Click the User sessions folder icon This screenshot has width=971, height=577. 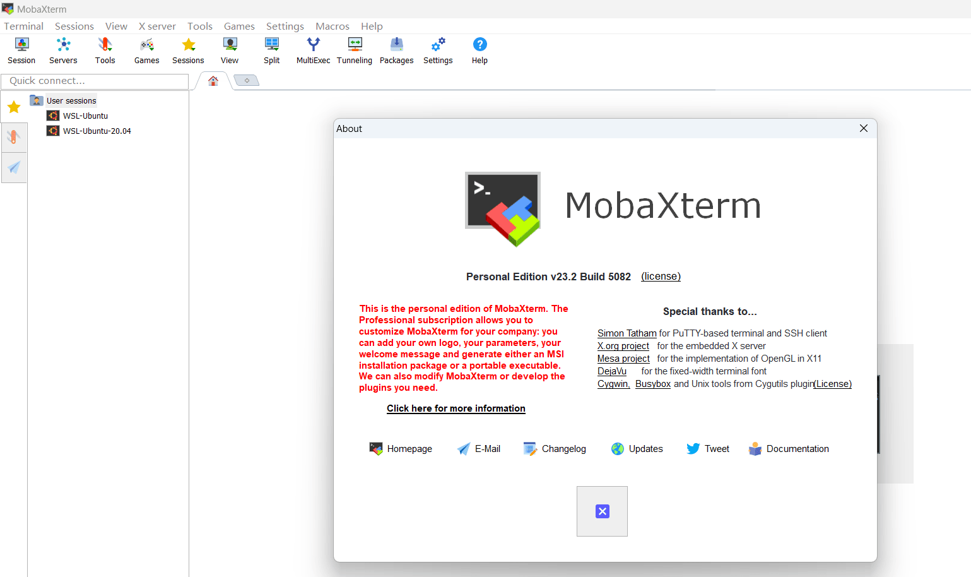point(37,100)
